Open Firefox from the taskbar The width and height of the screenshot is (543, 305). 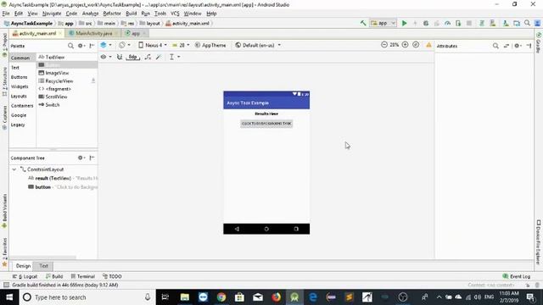pyautogui.click(x=276, y=297)
